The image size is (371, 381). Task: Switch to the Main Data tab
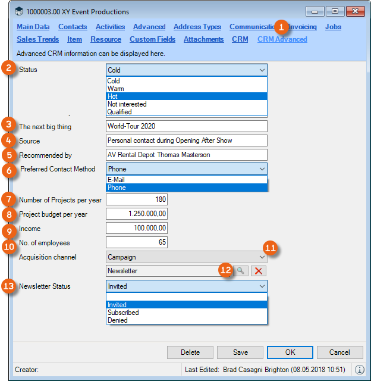(x=33, y=27)
